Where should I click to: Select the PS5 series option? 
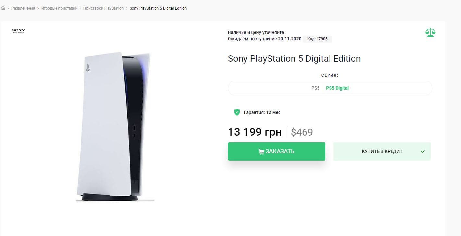pos(315,88)
